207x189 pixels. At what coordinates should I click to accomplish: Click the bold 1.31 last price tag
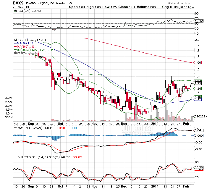[198, 83]
